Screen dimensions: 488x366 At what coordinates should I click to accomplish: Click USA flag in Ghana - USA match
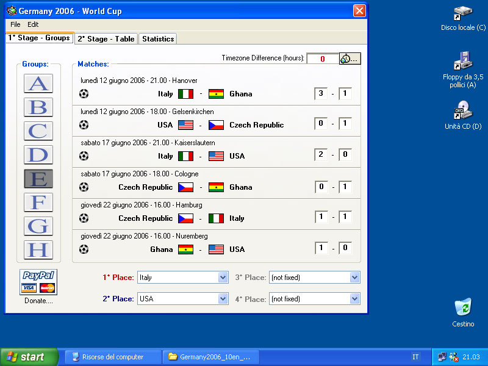click(217, 249)
